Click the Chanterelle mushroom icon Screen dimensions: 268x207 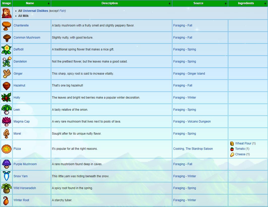6,25
